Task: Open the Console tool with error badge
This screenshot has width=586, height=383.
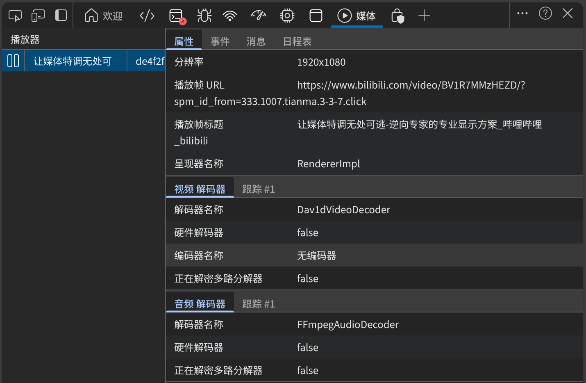Action: point(177,16)
